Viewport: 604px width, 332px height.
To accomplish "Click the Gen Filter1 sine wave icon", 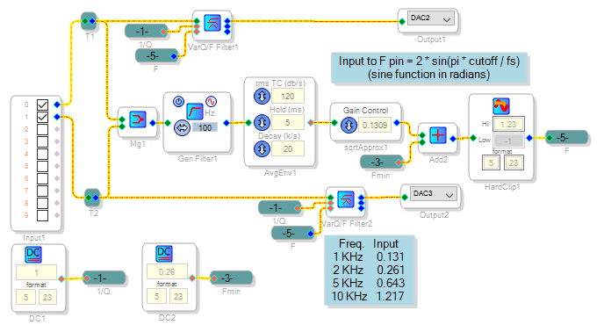I will coord(211,101).
